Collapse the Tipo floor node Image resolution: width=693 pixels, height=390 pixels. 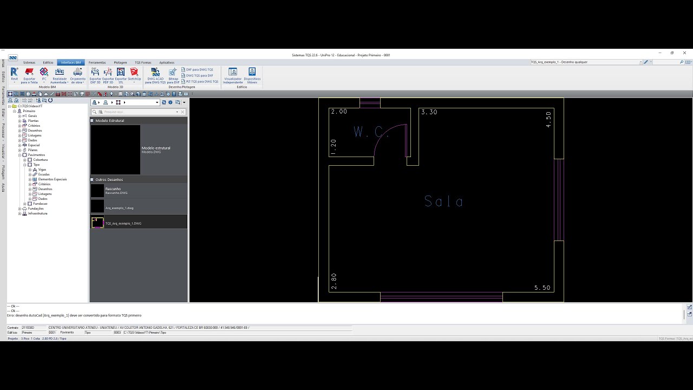(x=24, y=165)
